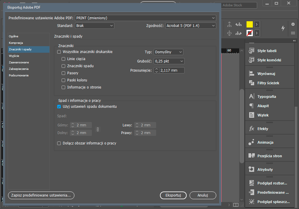Open the Akapit panel icon

pos(251,106)
